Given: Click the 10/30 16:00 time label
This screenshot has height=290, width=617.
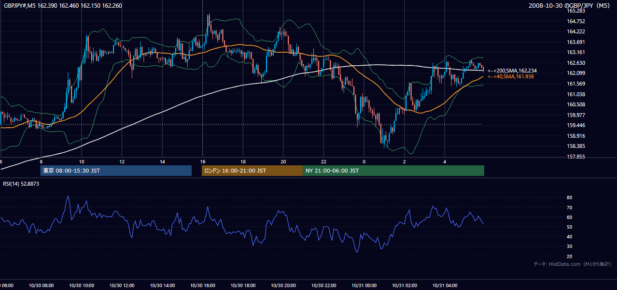Looking at the screenshot, I should click(x=202, y=286).
